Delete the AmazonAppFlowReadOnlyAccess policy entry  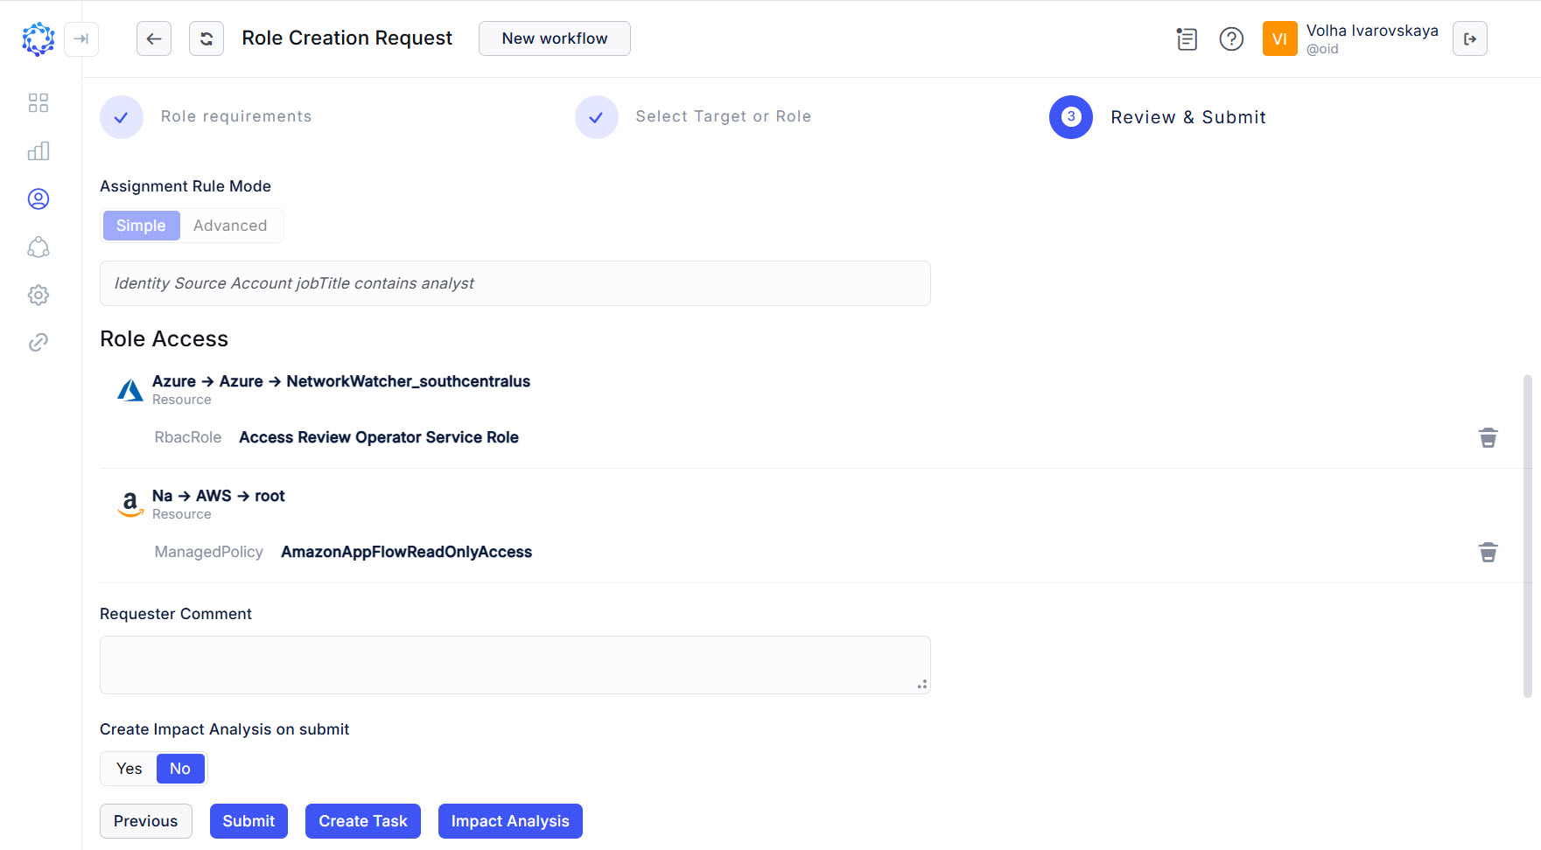tap(1488, 552)
